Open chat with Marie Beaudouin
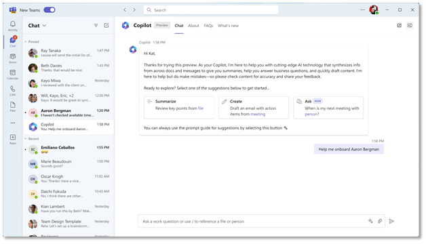Viewport: 426px width, 244px height. [x=69, y=163]
